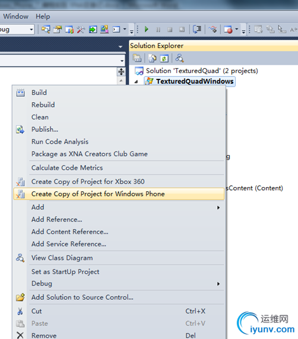Open the Object Browser toolbar icon
Screen dimensions: 298x339
(x=69, y=29)
